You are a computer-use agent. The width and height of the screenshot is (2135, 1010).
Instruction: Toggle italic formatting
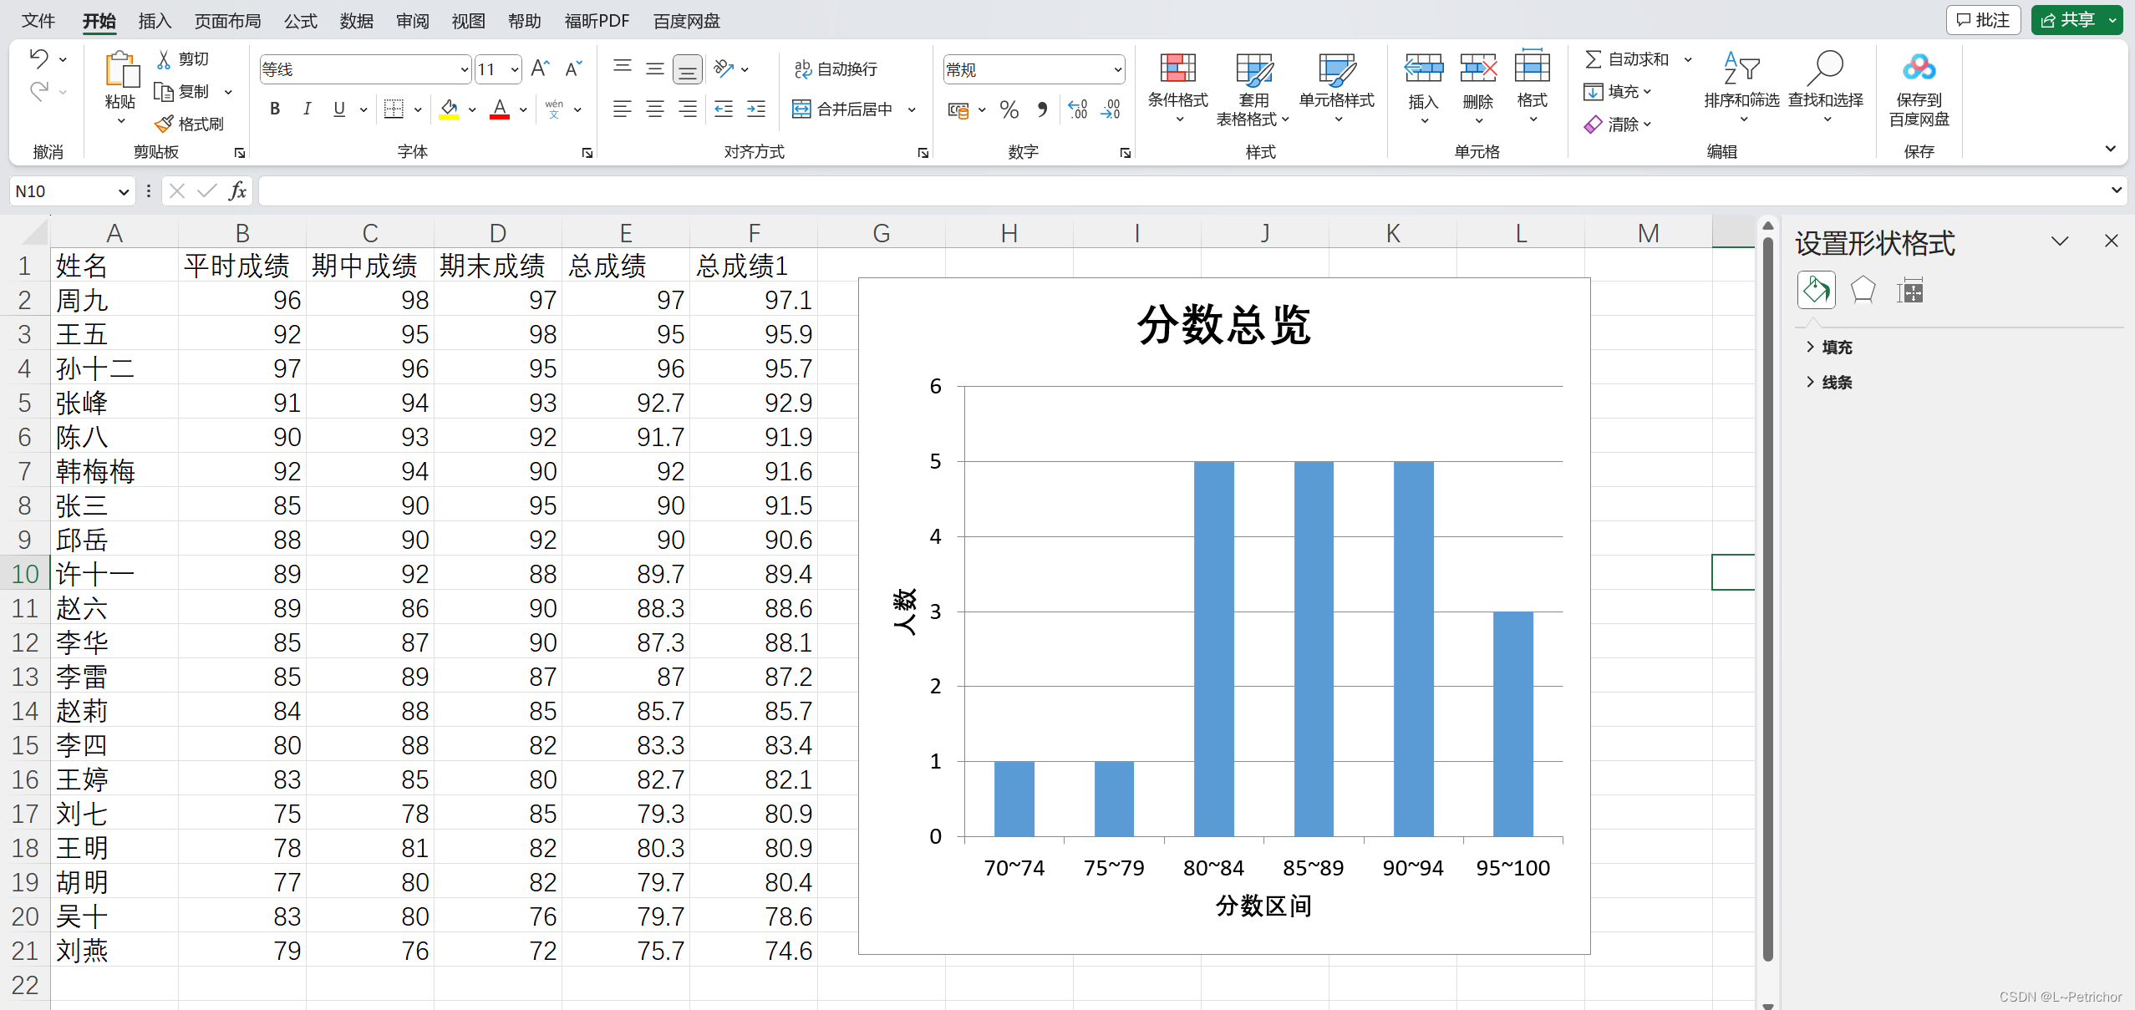[307, 109]
